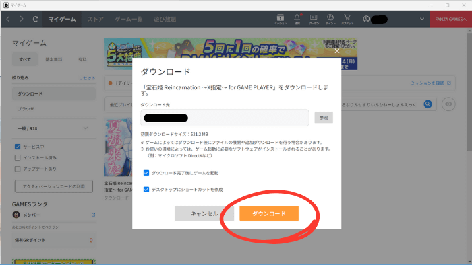Reload the page with refresh icon
The height and width of the screenshot is (265, 472).
pos(35,19)
